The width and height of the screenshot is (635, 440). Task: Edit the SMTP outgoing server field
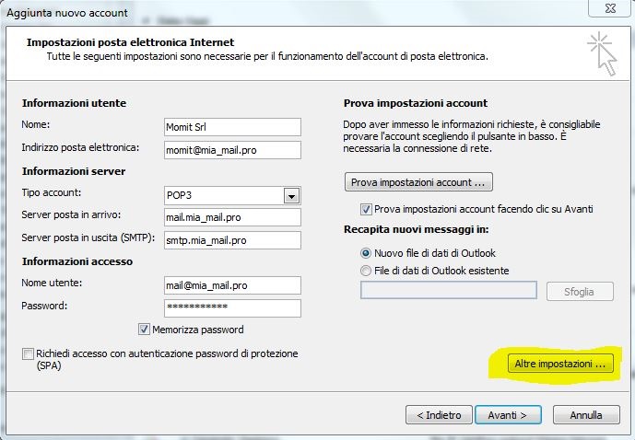coord(232,239)
